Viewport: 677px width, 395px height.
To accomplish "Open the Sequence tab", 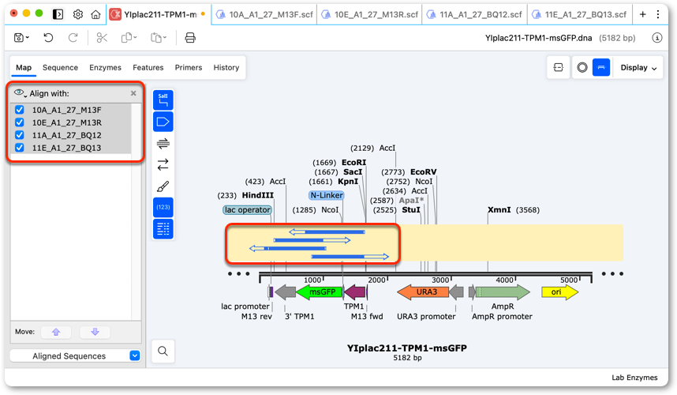I will pos(60,67).
